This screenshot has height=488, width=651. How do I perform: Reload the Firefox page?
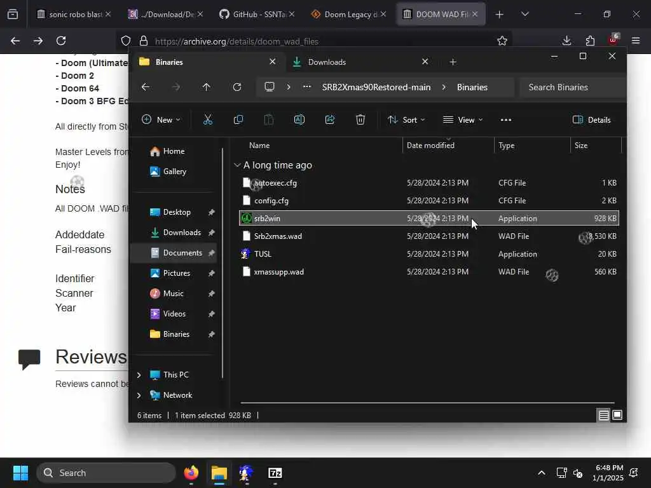61,41
